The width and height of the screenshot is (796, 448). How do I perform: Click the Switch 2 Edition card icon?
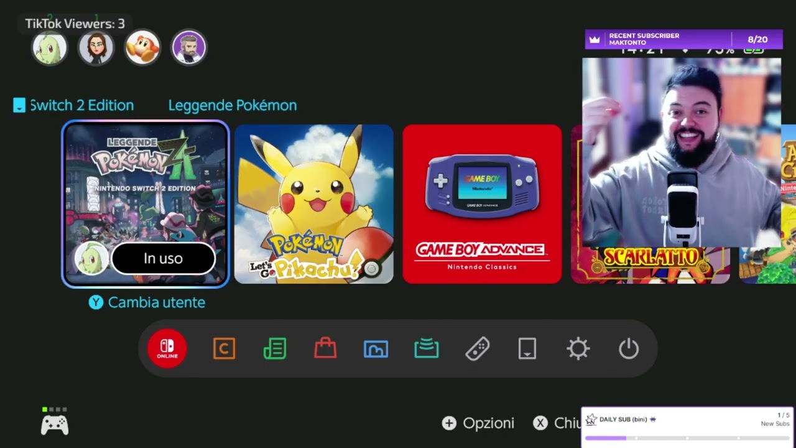click(19, 105)
